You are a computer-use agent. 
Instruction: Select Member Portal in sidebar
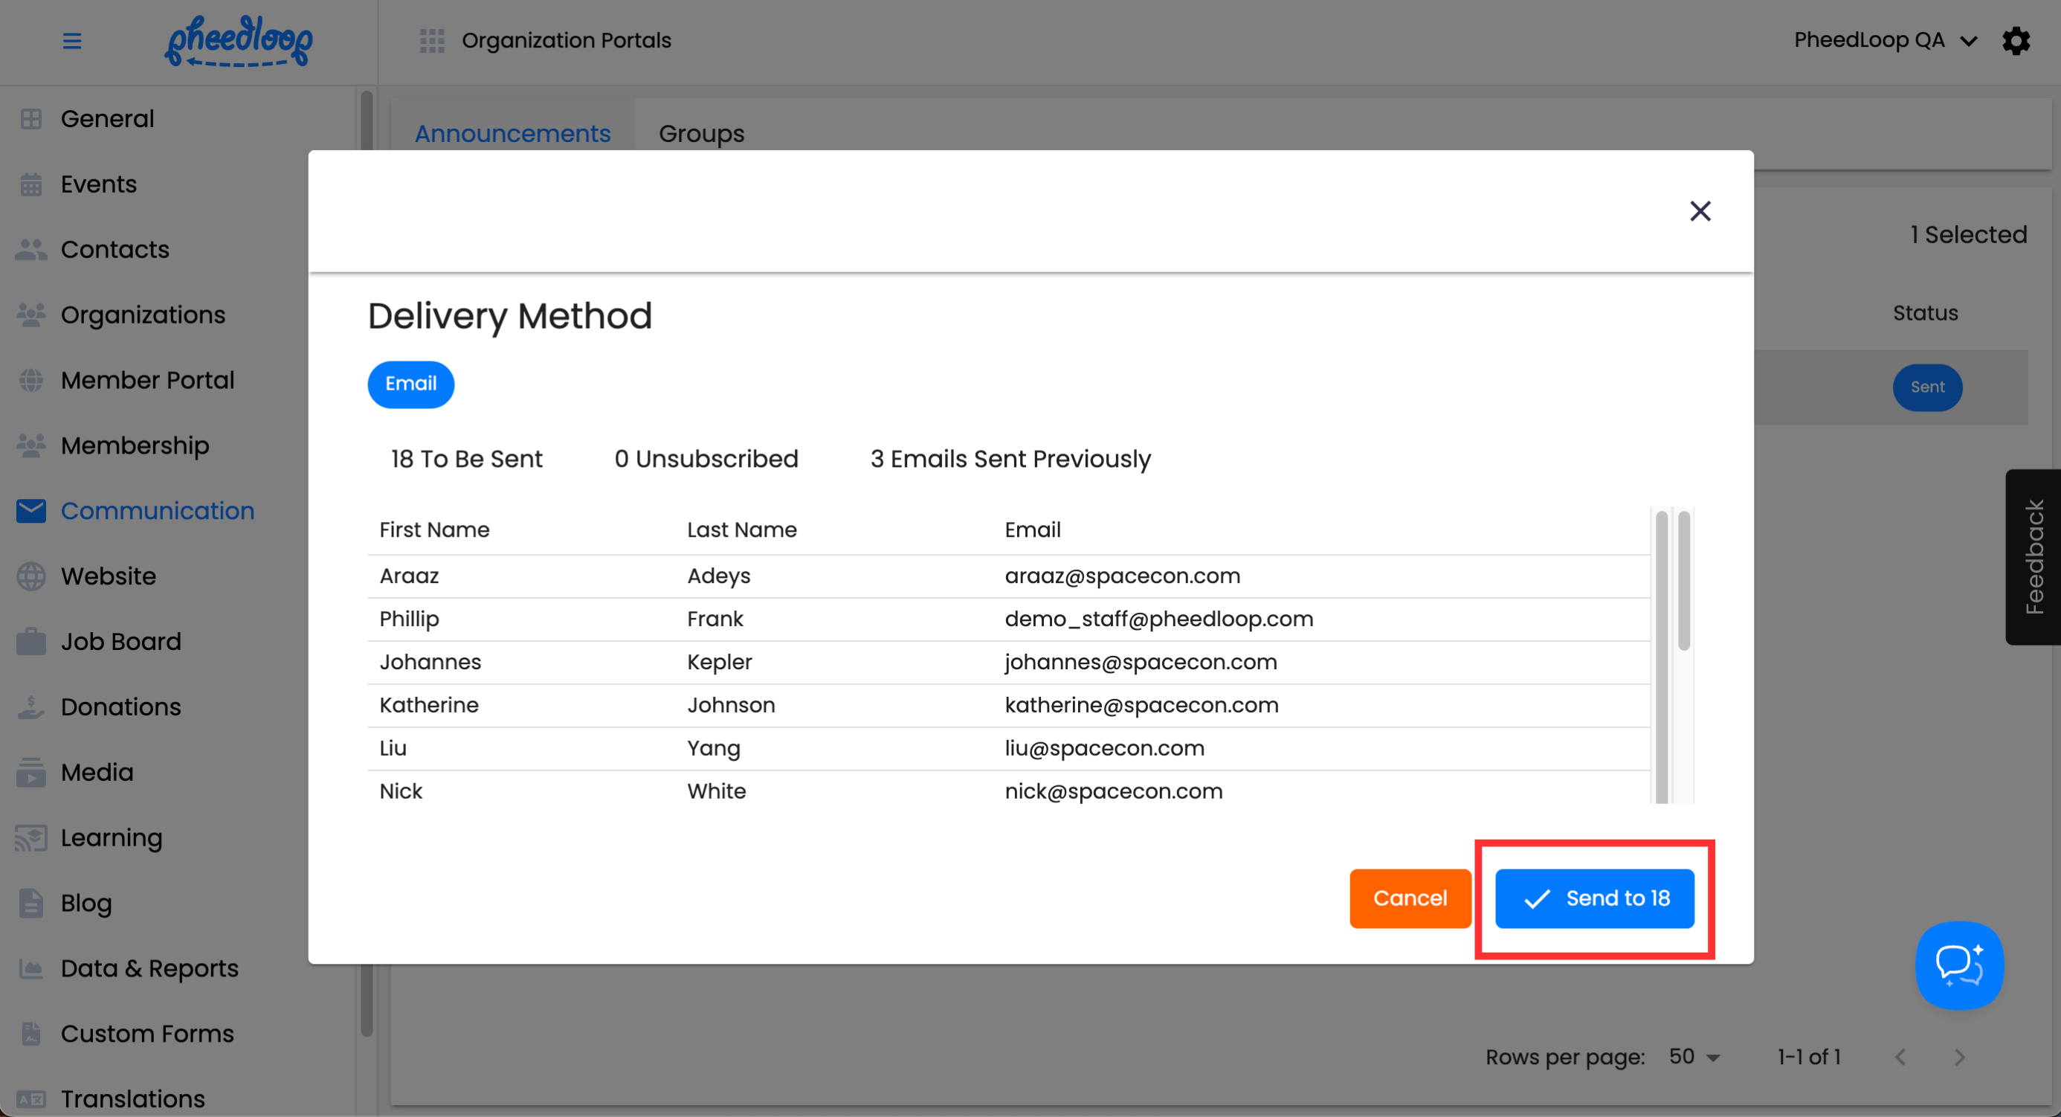[147, 380]
